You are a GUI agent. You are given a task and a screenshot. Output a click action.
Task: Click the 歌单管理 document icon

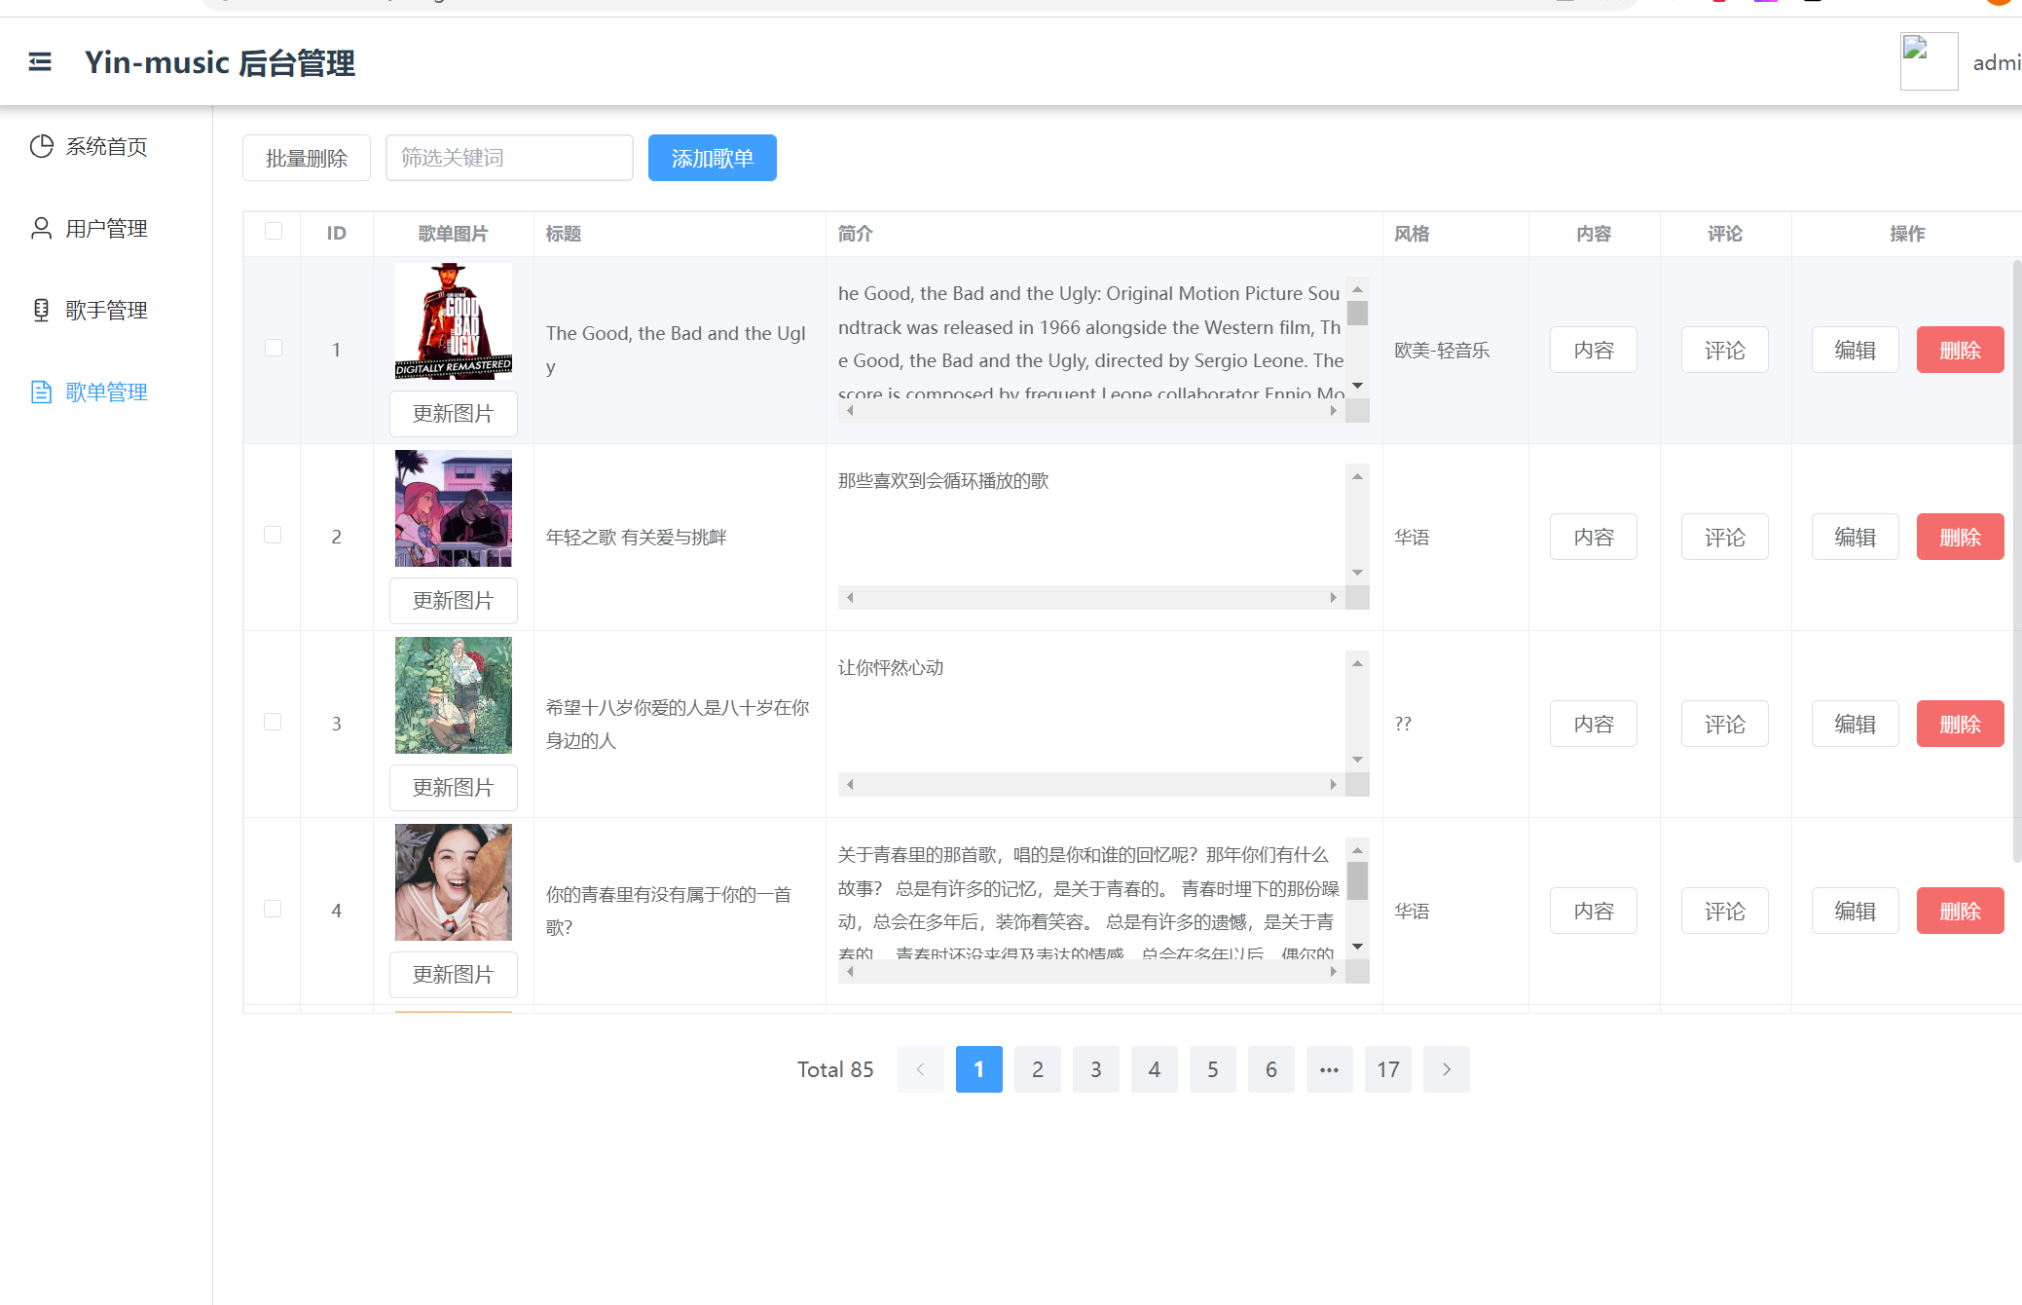pyautogui.click(x=41, y=391)
